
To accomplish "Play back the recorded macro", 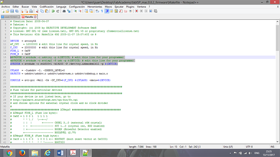I will (146, 11).
